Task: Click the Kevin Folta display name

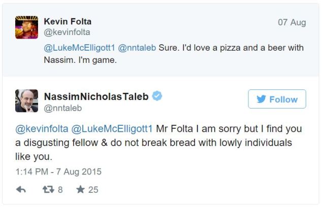Action: click(68, 22)
